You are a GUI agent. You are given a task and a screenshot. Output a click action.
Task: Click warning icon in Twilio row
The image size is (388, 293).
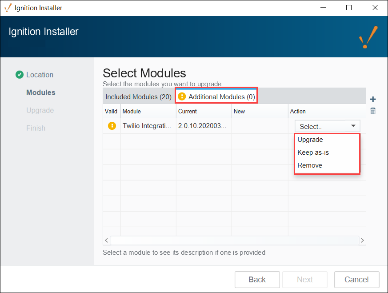tap(112, 126)
